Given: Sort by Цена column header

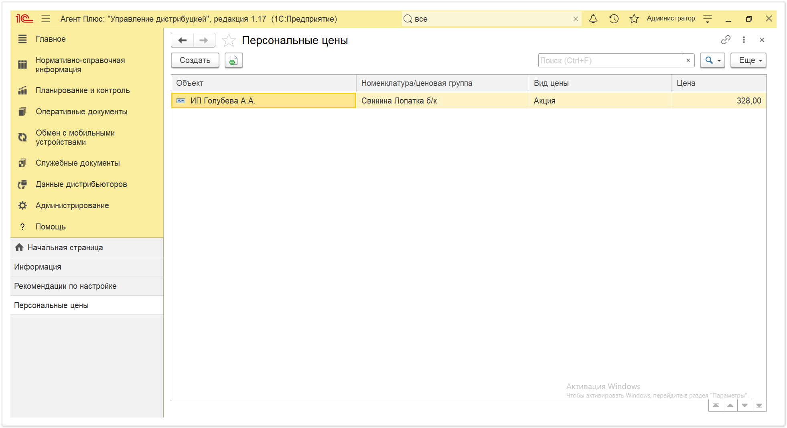Looking at the screenshot, I should pos(719,83).
